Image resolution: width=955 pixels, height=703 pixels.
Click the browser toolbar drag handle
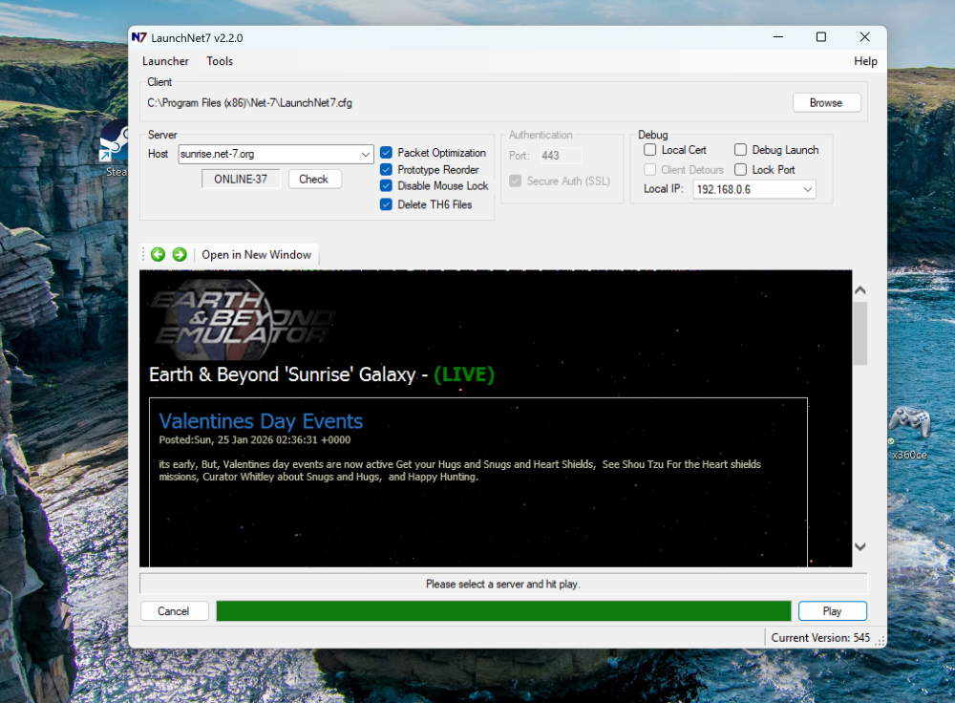[144, 255]
